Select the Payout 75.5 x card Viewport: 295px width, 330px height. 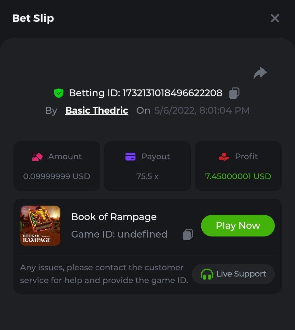click(x=147, y=166)
